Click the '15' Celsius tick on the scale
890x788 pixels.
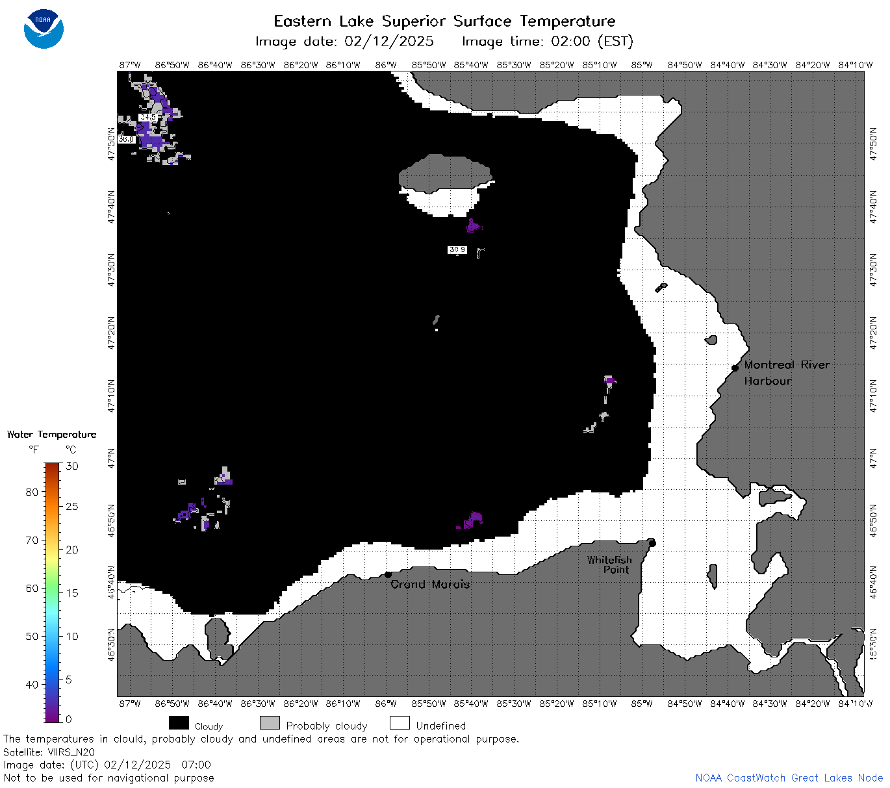[x=72, y=592]
